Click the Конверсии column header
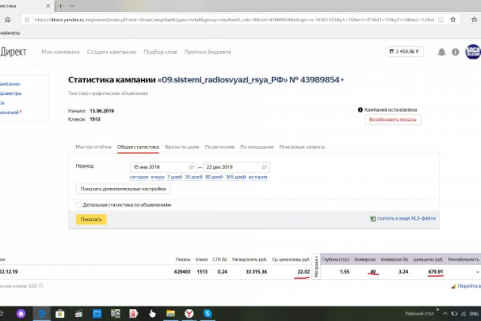481x321 pixels. (365, 259)
